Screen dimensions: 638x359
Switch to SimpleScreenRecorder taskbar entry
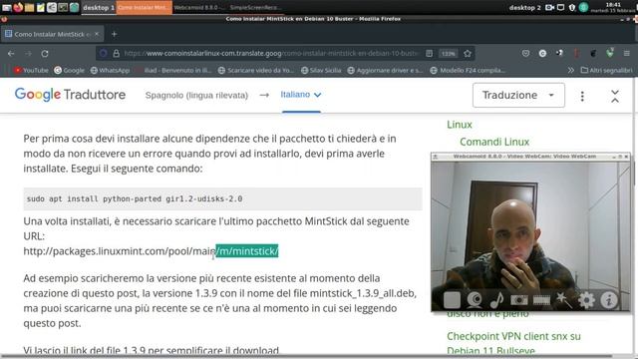point(256,8)
